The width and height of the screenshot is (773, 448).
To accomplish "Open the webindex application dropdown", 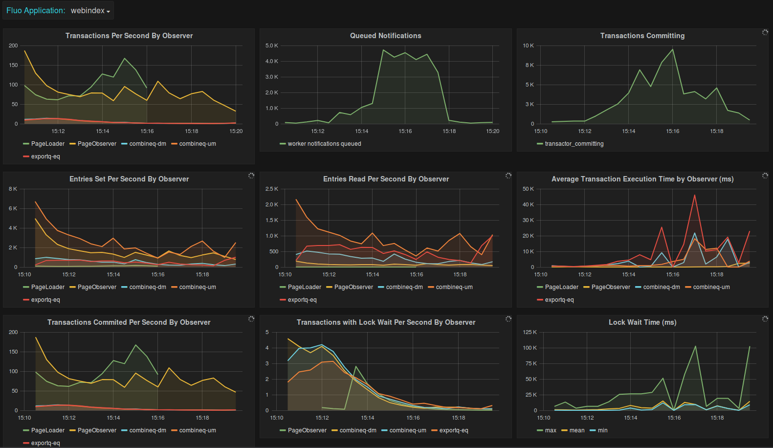I will (x=90, y=11).
